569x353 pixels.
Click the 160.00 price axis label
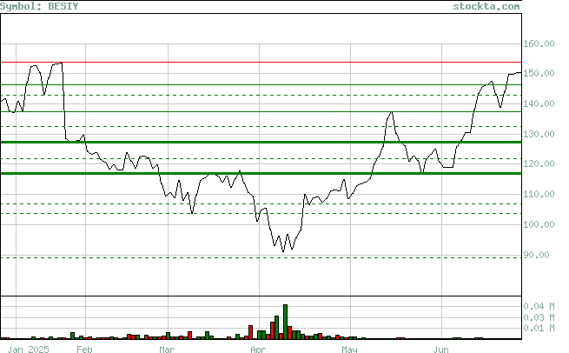click(539, 43)
